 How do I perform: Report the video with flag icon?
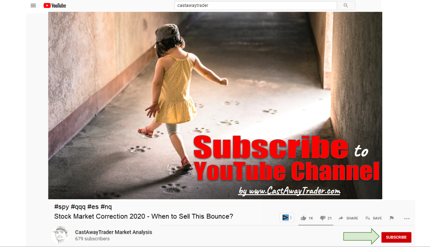392,218
